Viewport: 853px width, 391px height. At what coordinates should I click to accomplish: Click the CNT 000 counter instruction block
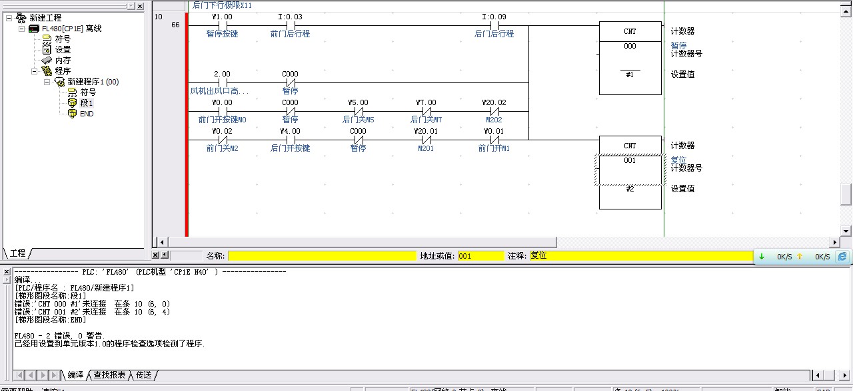coord(630,58)
